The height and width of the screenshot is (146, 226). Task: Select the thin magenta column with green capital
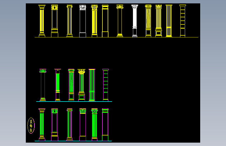43,85
